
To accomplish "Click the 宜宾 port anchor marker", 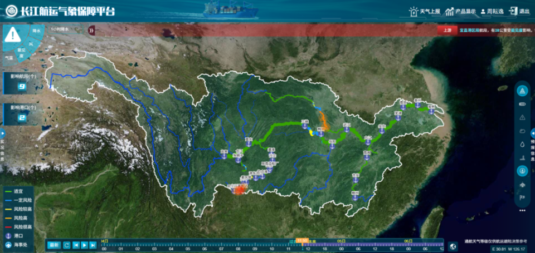I will click(224, 156).
